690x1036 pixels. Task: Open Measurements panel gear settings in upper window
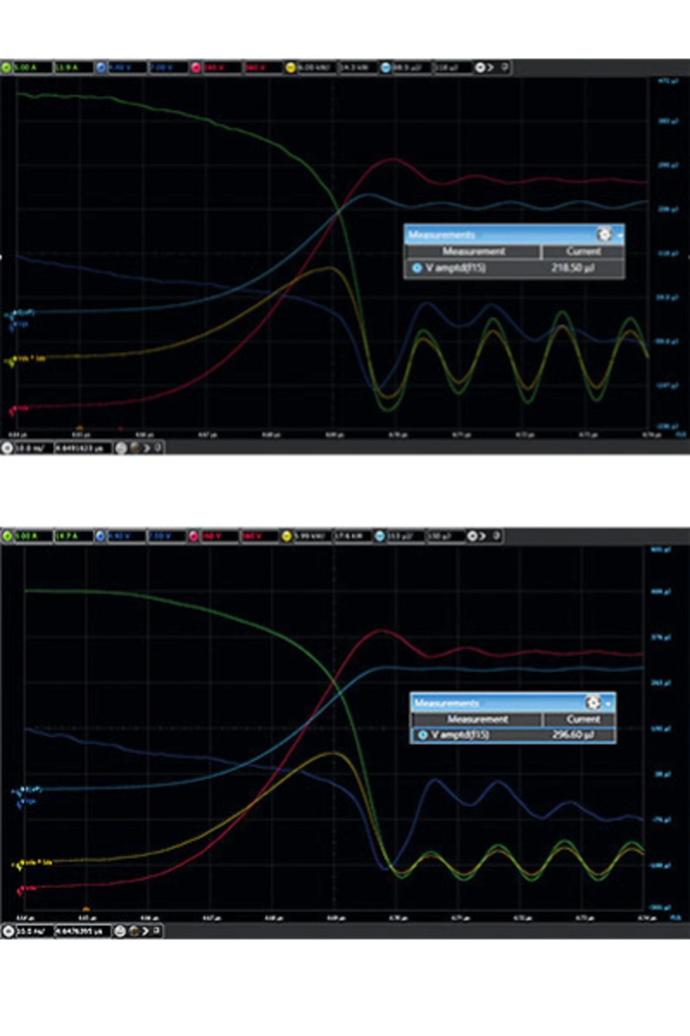pos(604,235)
